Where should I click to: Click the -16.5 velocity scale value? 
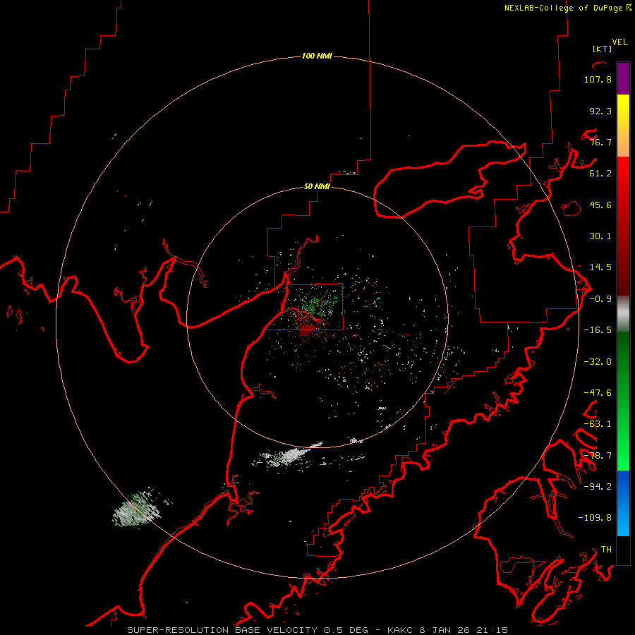(x=598, y=330)
